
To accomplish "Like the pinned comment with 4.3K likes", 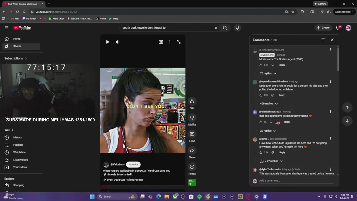I will (x=261, y=65).
